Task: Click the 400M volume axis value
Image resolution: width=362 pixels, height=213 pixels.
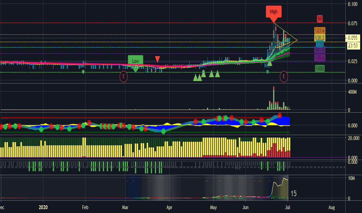Action: [x=352, y=92]
